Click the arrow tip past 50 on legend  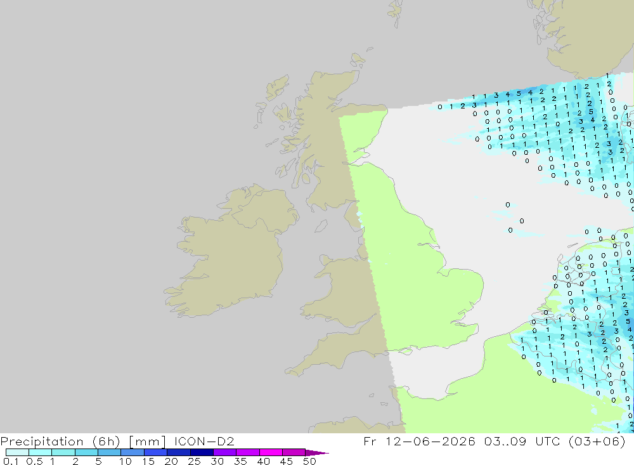tap(318, 453)
